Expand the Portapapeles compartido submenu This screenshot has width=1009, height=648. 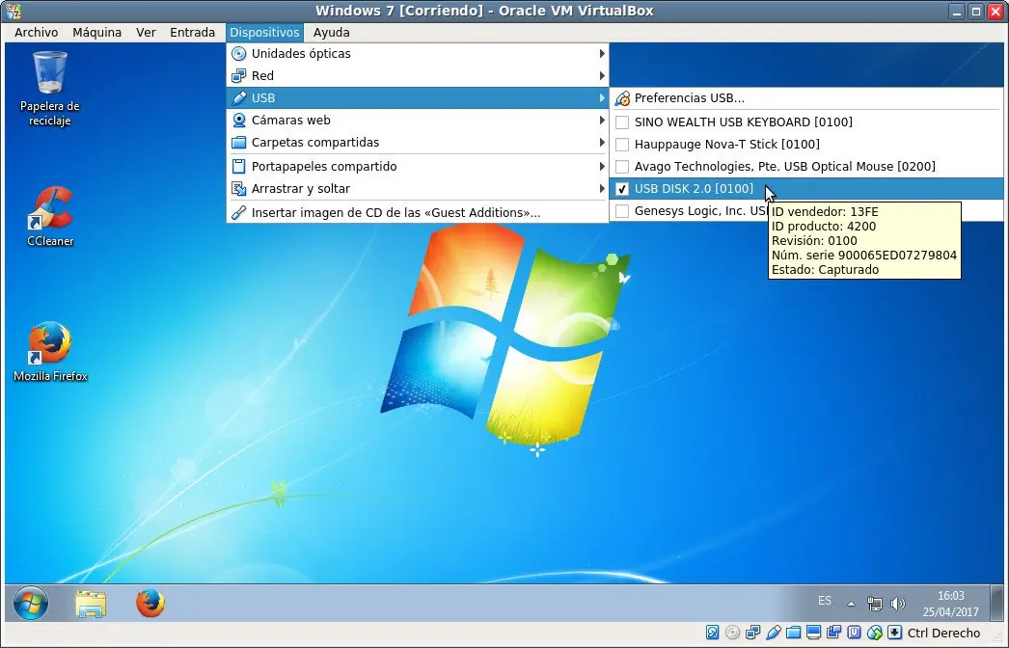[x=418, y=166]
